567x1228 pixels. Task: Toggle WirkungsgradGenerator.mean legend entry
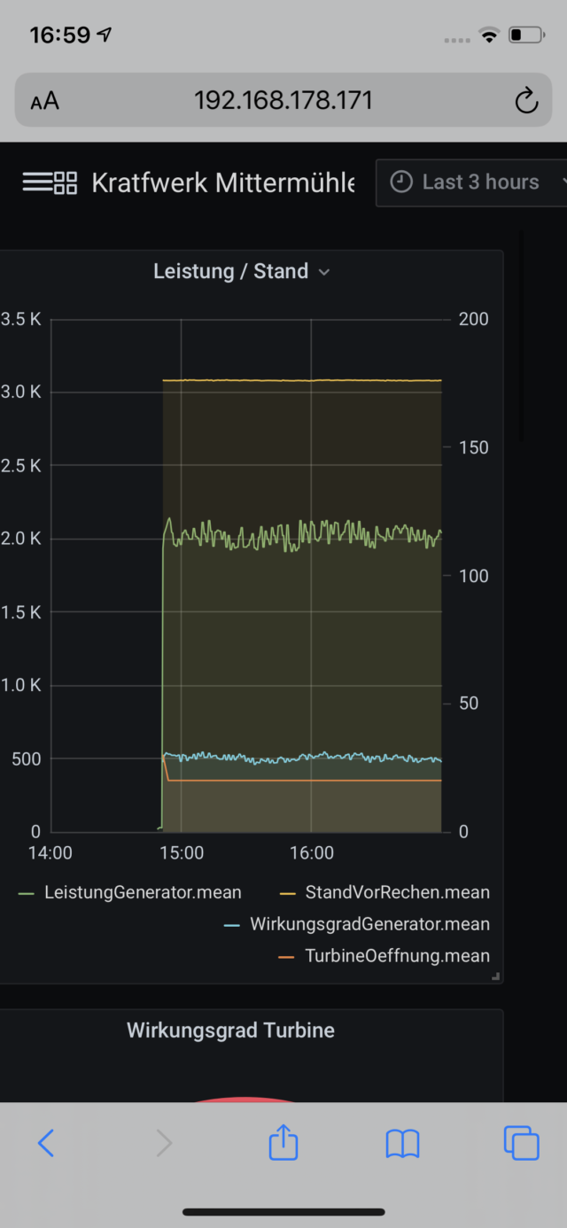(369, 924)
